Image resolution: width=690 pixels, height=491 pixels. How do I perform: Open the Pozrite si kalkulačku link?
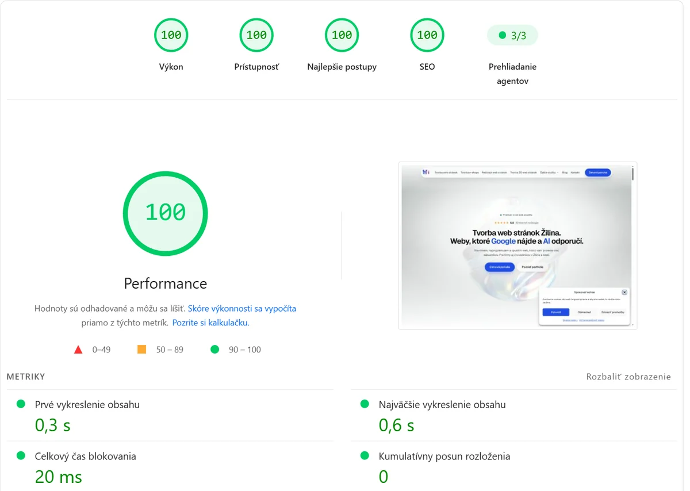click(x=210, y=323)
